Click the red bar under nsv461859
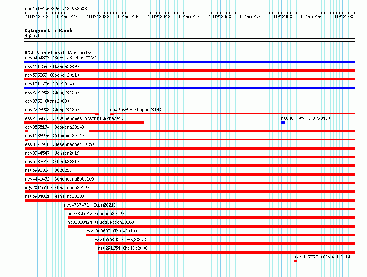 (x=190, y=70)
